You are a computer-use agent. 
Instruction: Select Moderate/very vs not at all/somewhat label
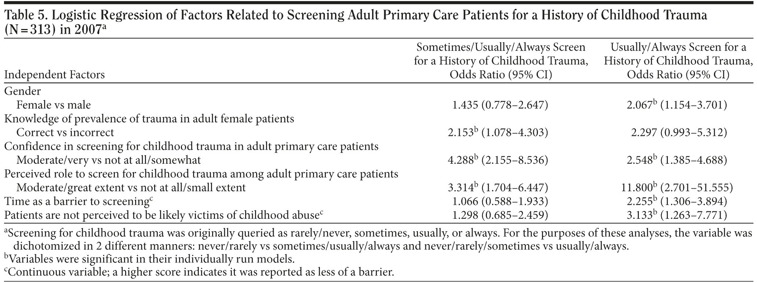[109, 160]
